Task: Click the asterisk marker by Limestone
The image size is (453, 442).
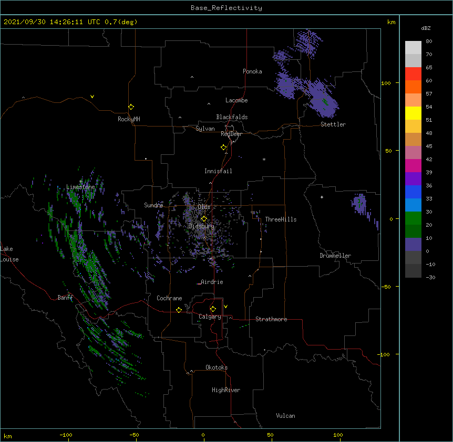Action: click(81, 182)
